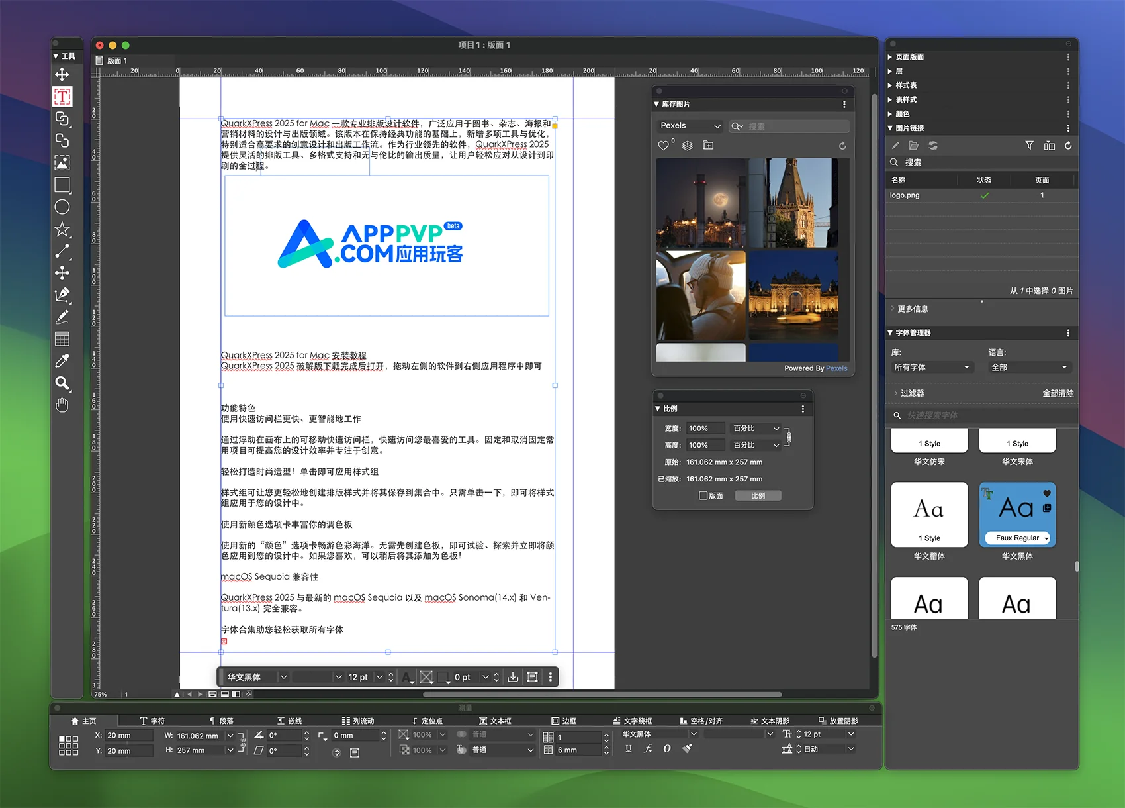Viewport: 1125px width, 808px height.
Task: Switch to the 嵌线 tab
Action: [x=290, y=721]
